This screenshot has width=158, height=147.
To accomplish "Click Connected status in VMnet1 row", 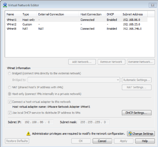I will 87,20.
